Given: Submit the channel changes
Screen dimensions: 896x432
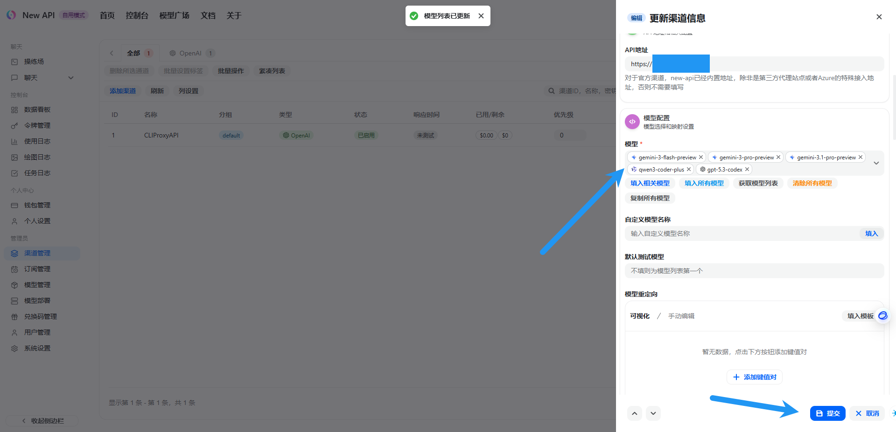Looking at the screenshot, I should (827, 413).
